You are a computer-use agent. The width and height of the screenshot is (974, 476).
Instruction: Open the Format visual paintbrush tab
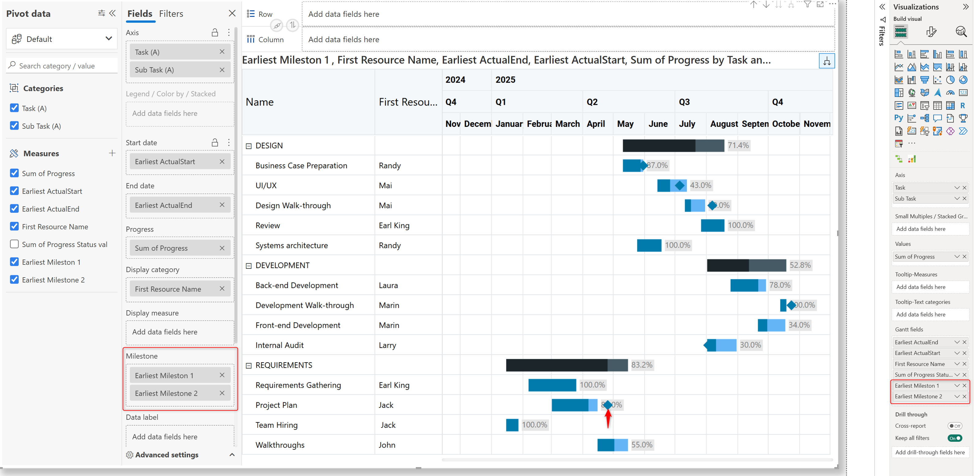point(931,32)
